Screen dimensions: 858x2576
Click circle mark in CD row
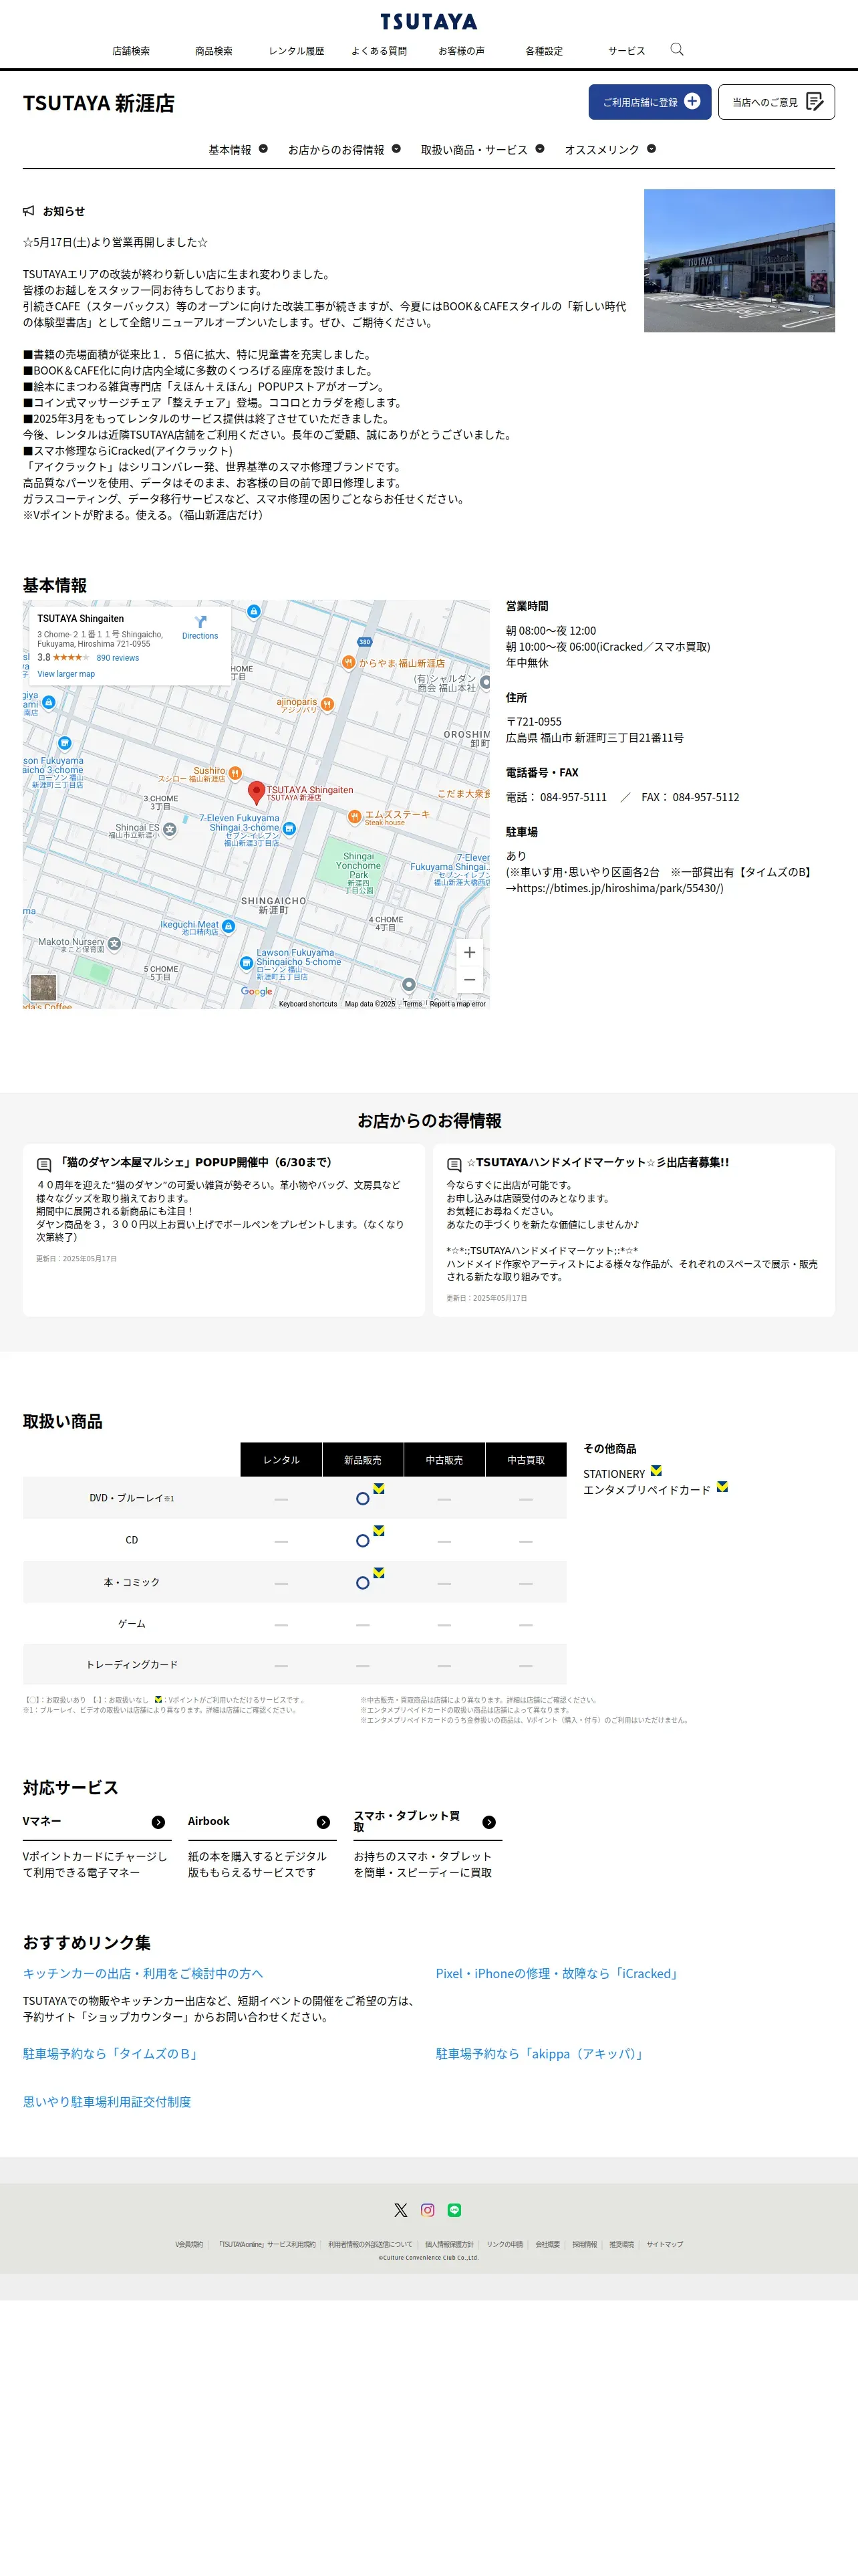(x=363, y=1540)
